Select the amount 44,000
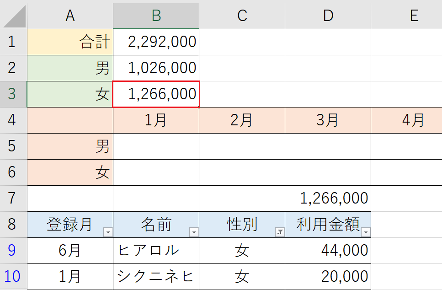The width and height of the screenshot is (442, 290). (x=328, y=251)
